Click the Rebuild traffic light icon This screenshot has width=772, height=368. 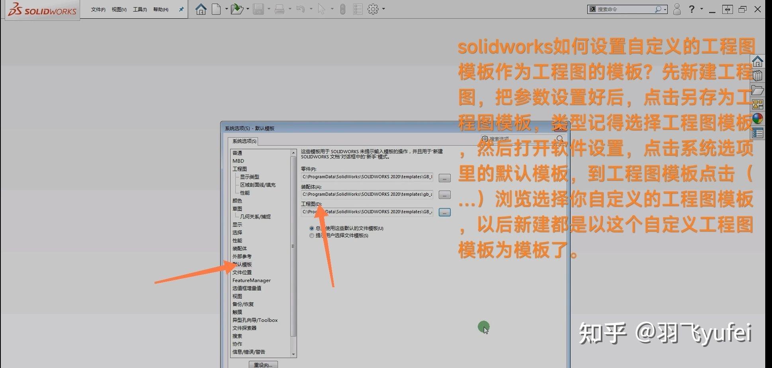click(342, 9)
